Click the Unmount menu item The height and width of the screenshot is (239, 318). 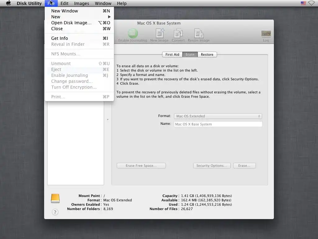click(79, 63)
